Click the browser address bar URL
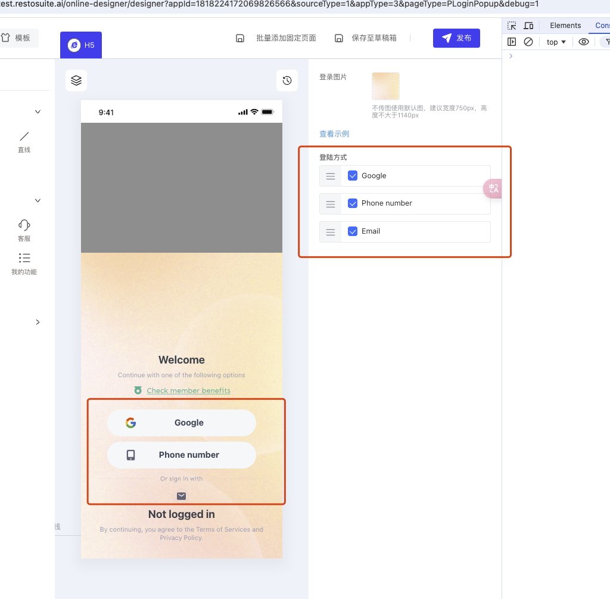 (x=269, y=4)
